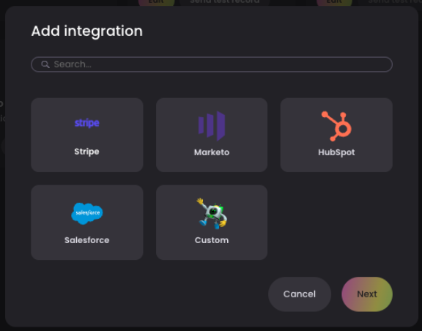This screenshot has height=331, width=422.
Task: Click the right Edit button behind dialog
Action: tap(334, 2)
